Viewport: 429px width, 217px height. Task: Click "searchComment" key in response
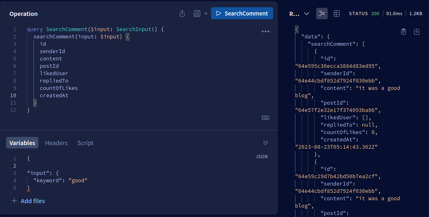(332, 44)
